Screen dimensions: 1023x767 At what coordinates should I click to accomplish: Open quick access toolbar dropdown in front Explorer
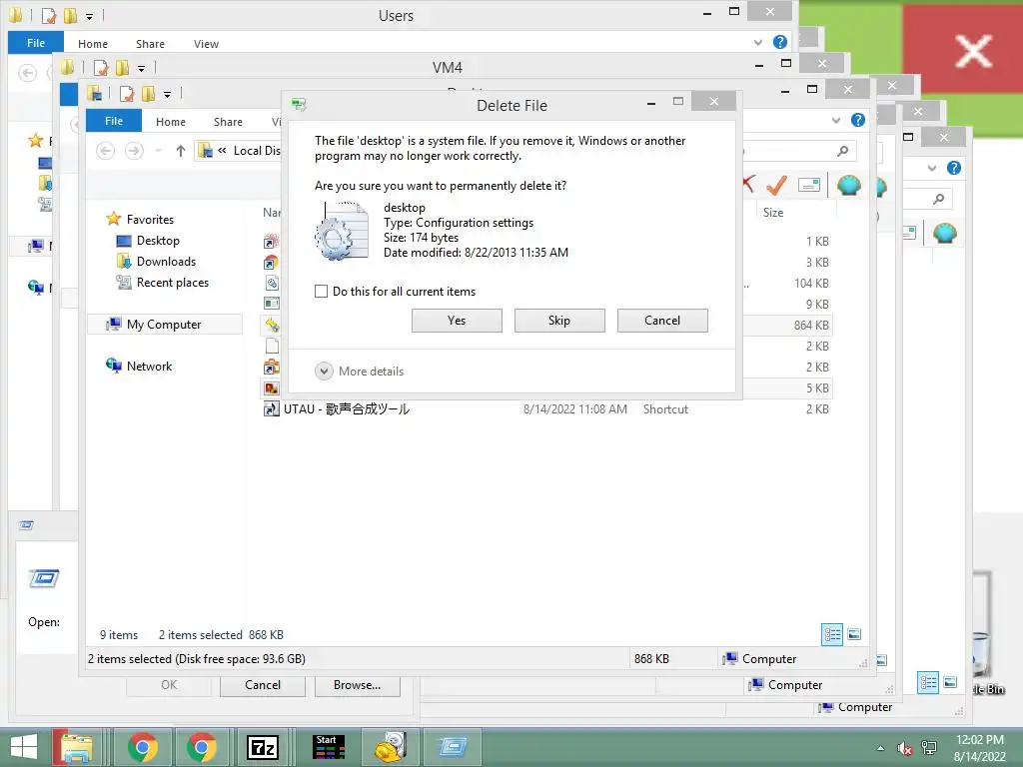tap(167, 95)
